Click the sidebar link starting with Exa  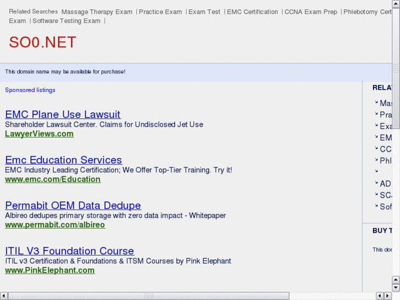click(386, 126)
